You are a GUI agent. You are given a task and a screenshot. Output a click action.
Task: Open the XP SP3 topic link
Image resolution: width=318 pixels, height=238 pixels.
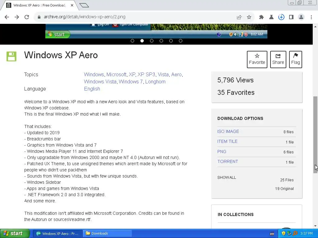tap(146, 74)
